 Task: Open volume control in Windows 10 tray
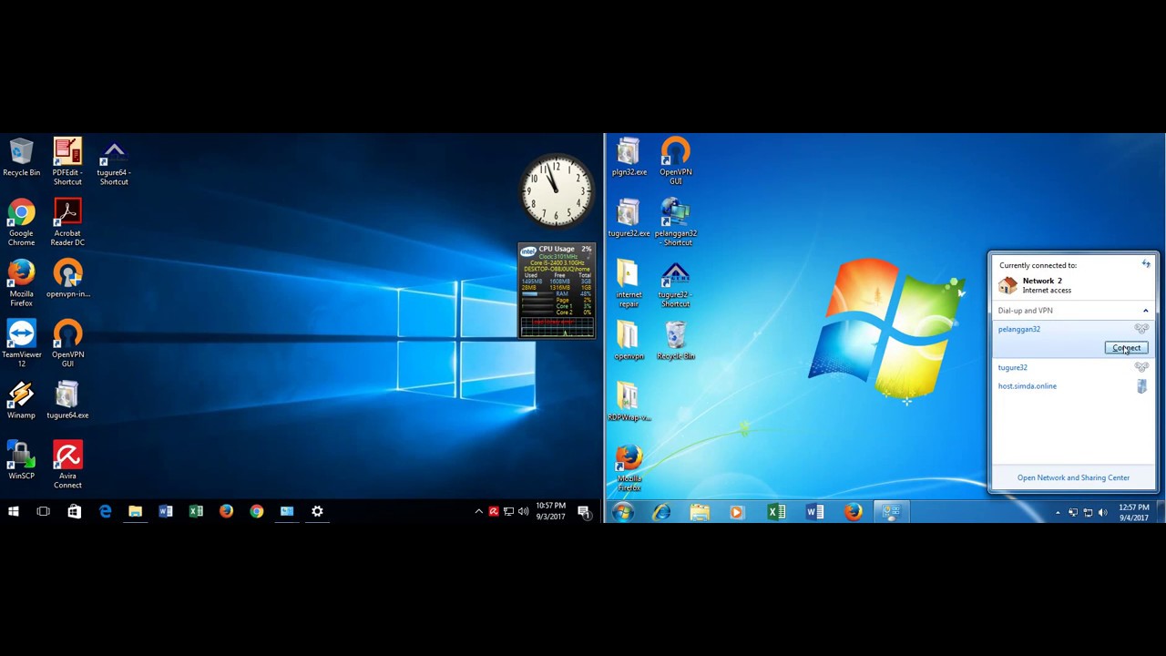click(x=523, y=511)
